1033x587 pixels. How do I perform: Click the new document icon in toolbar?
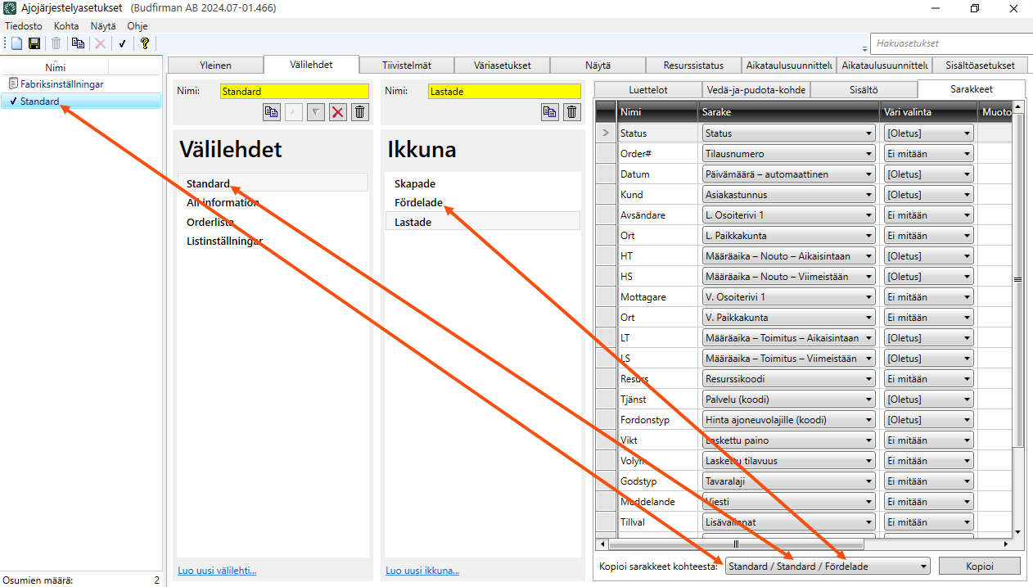coord(16,43)
